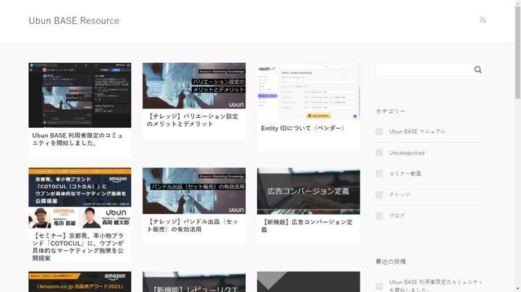The width and height of the screenshot is (521, 292).
Task: Open the Ubun BASE community post thumbnail
Action: (x=80, y=95)
